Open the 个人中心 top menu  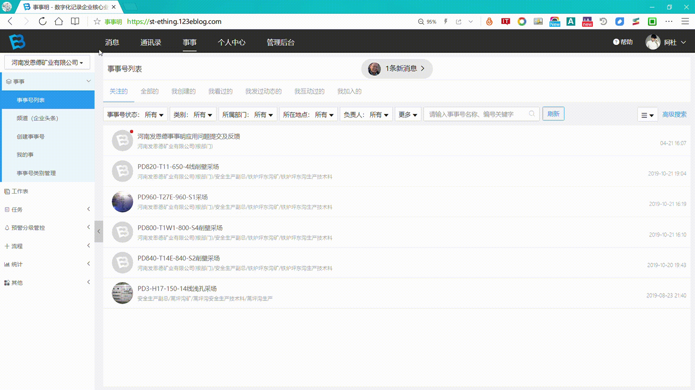pos(232,42)
